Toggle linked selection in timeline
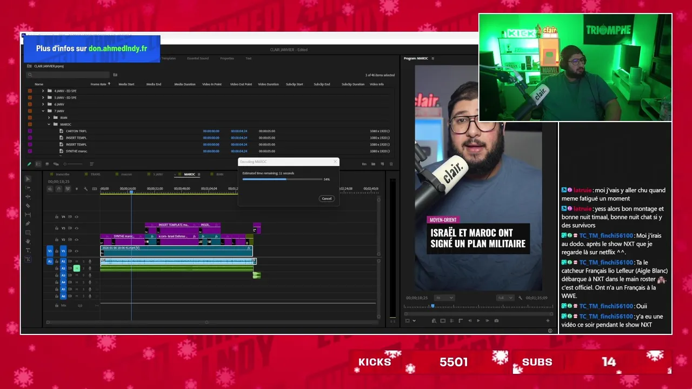This screenshot has height=389, width=692. (68, 189)
